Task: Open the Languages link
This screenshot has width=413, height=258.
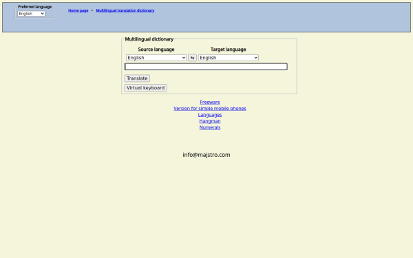Action: [210, 115]
